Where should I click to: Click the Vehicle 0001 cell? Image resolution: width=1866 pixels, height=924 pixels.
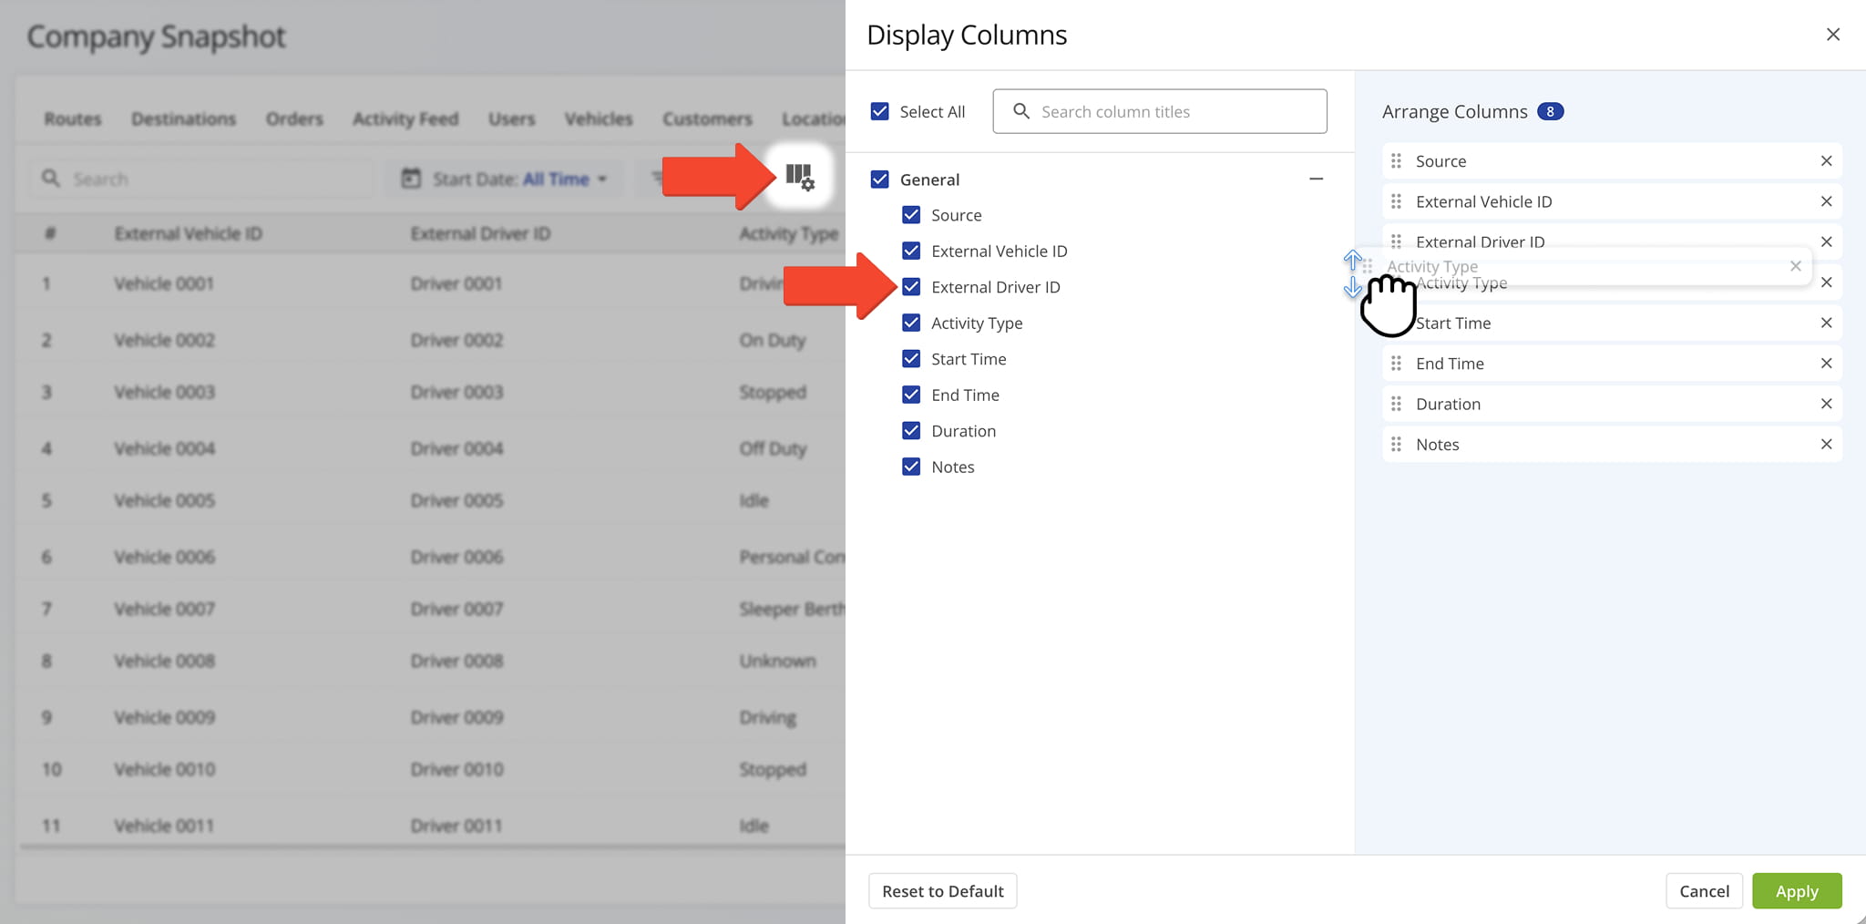tap(164, 283)
